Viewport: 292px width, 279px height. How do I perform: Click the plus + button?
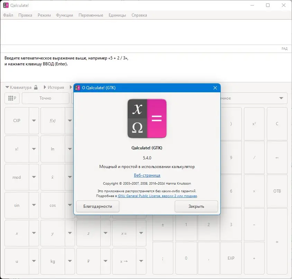tap(254, 258)
